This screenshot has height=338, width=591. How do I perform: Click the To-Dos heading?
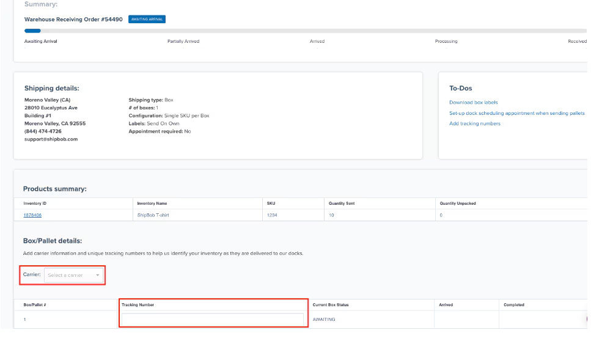point(461,88)
